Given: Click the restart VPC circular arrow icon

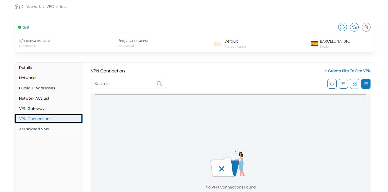Looking at the screenshot, I should 342,27.
